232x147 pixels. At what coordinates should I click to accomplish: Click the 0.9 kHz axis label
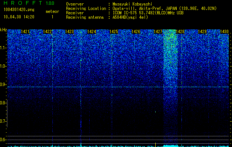(x=3, y=85)
